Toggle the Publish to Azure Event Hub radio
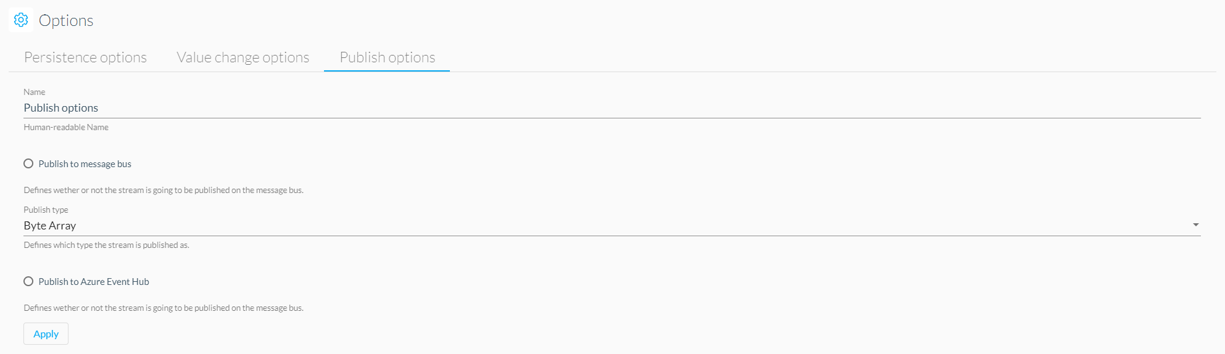This screenshot has height=354, width=1225. pos(28,281)
